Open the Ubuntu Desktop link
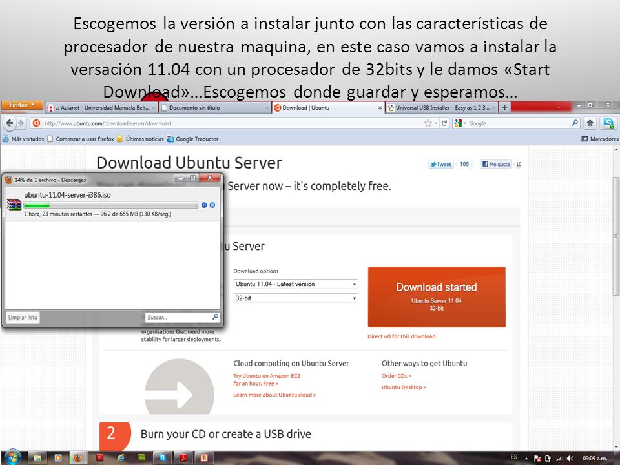 [x=404, y=387]
